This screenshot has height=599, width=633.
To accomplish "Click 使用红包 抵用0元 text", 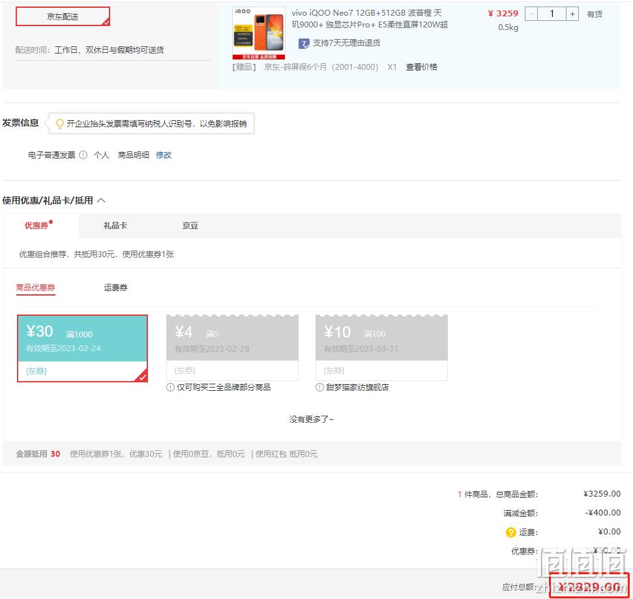I will click(286, 454).
